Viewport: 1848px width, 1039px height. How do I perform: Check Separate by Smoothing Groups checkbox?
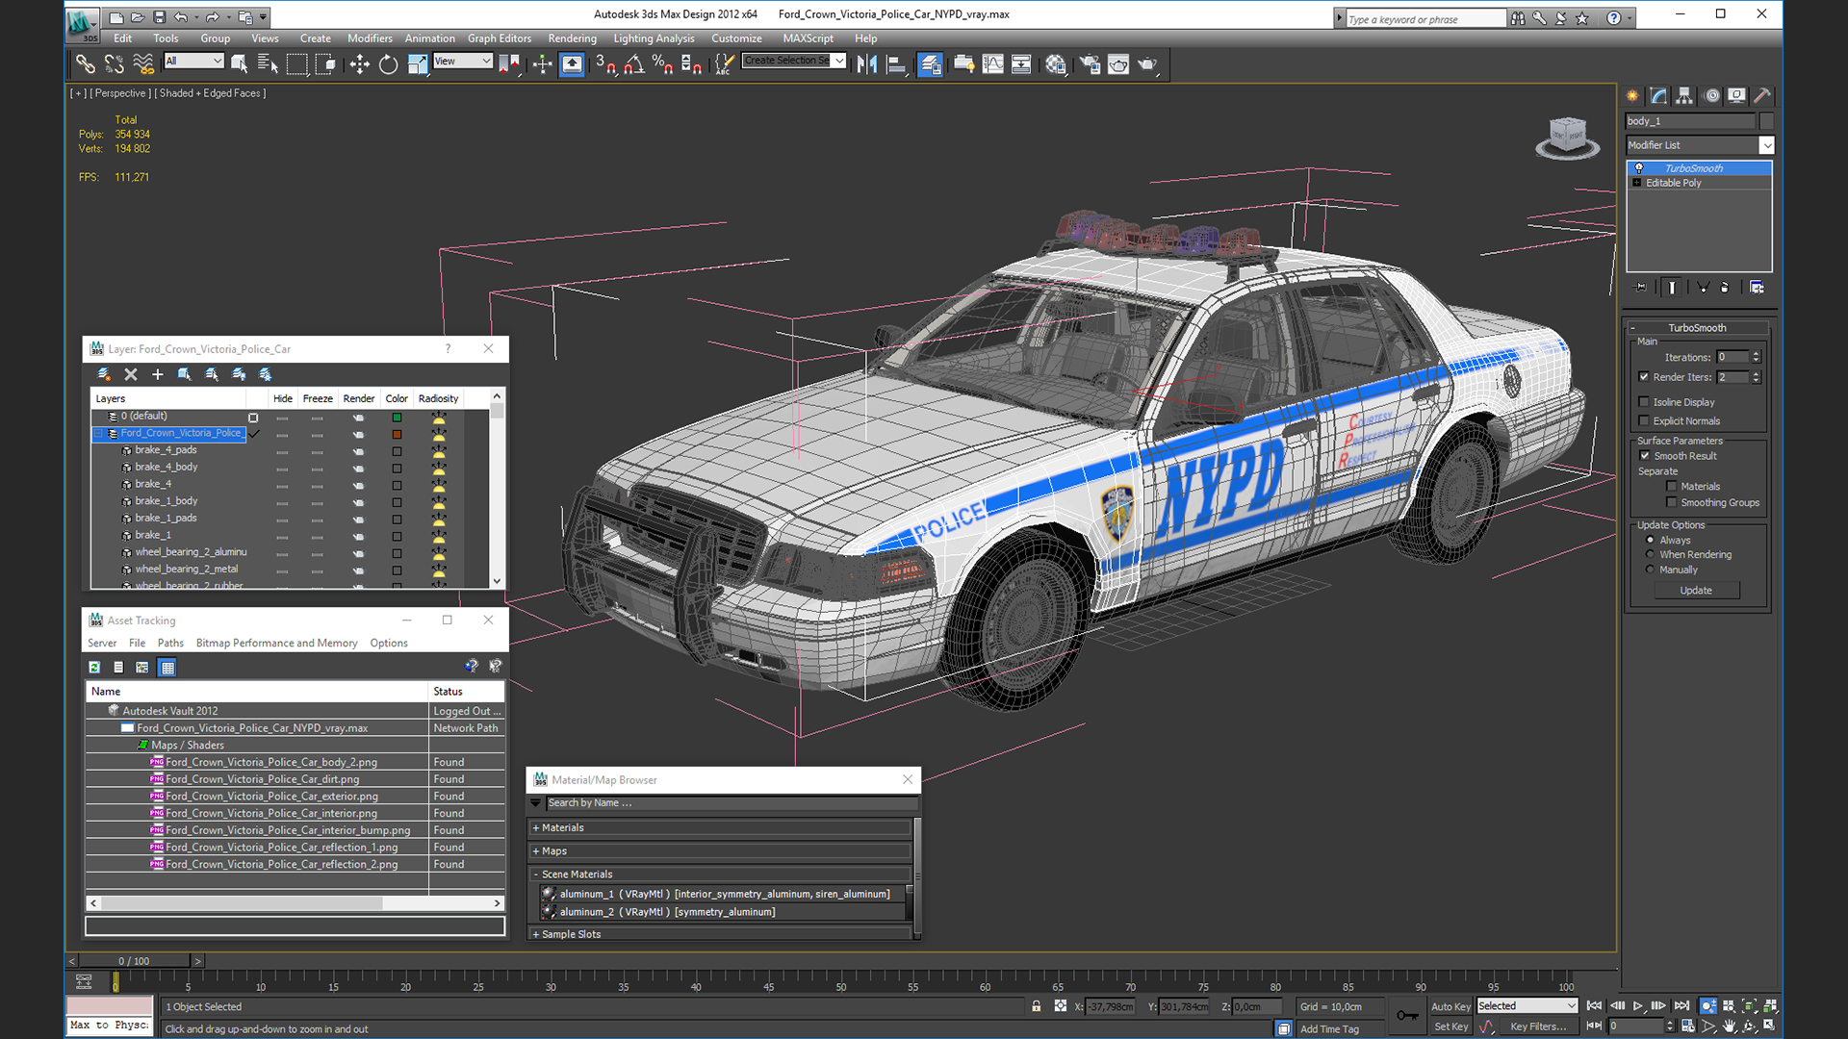(x=1672, y=502)
